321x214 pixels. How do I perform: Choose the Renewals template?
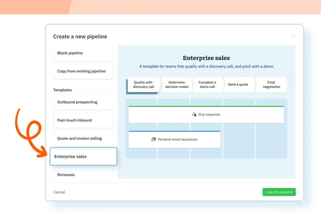[x=83, y=175]
